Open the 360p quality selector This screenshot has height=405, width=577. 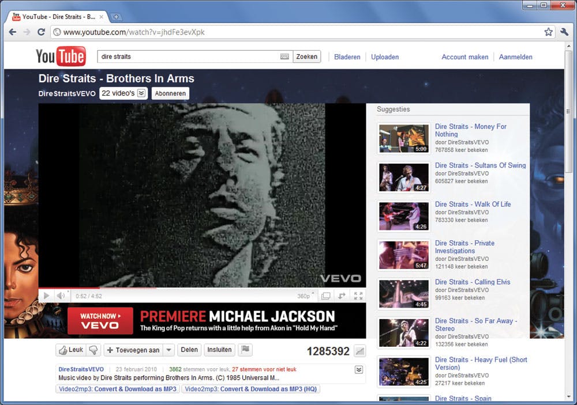click(x=305, y=296)
